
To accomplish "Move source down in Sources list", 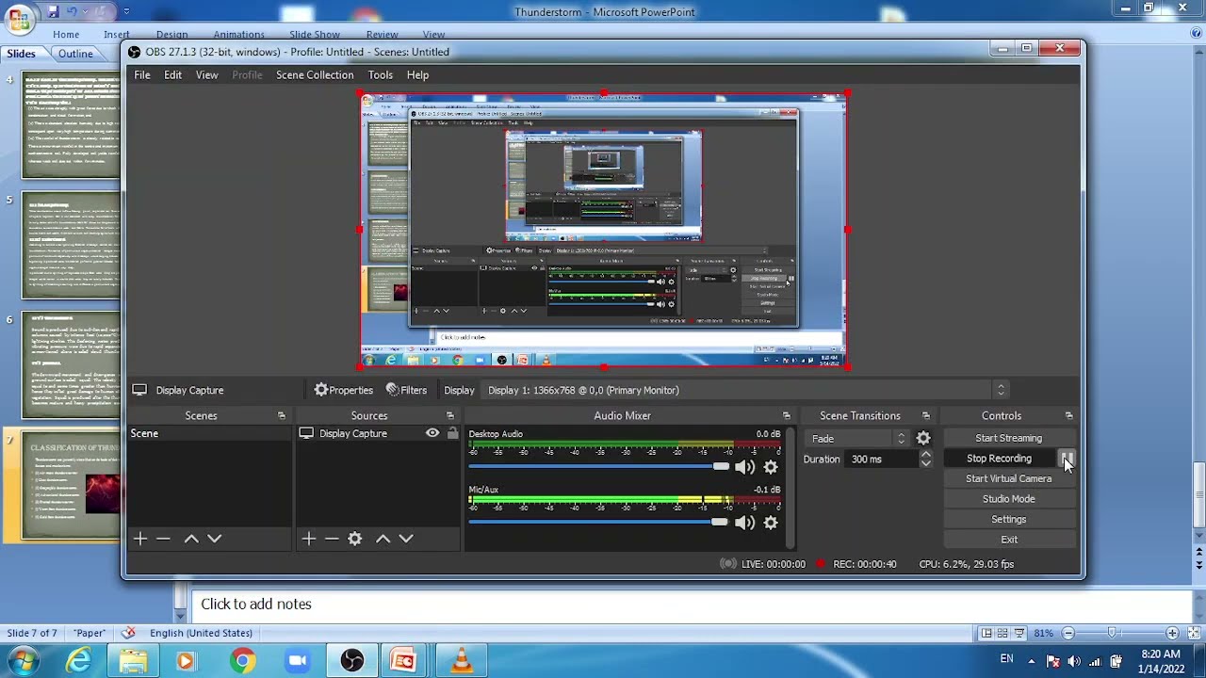I will [x=406, y=539].
